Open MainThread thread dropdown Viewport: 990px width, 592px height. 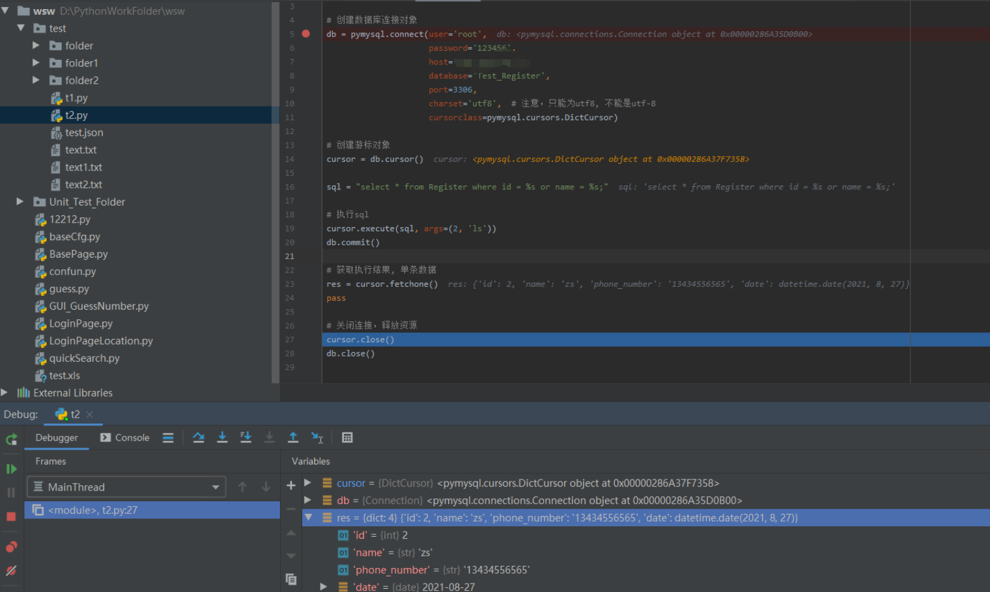126,487
